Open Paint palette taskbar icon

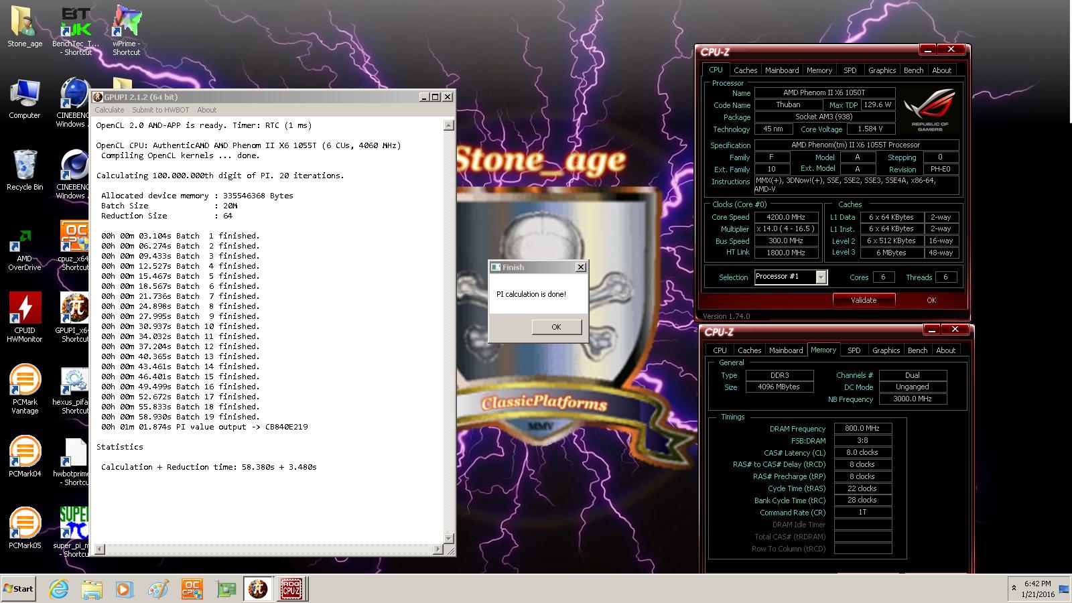(158, 589)
